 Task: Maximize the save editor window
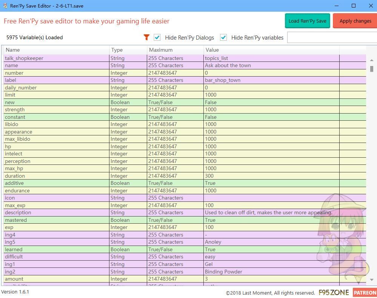354,6
